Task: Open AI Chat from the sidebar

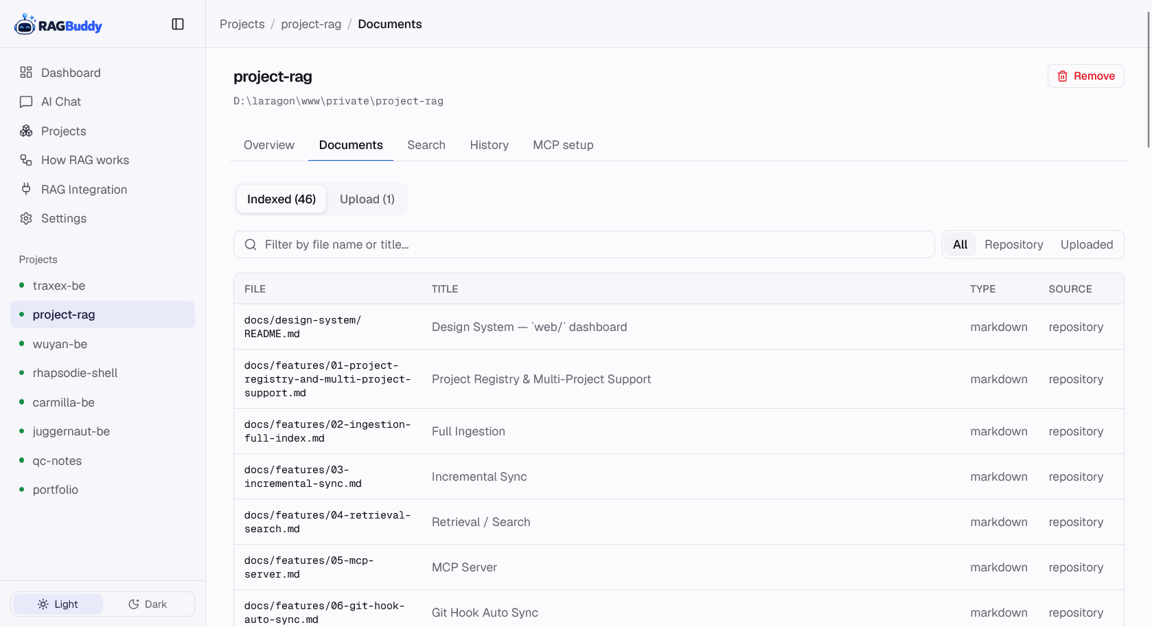Action: [102, 102]
